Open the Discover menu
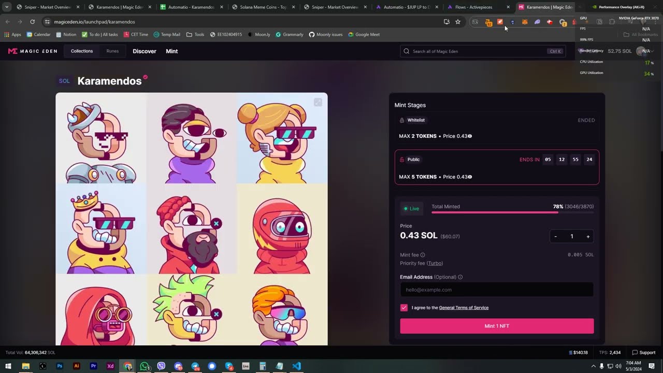 click(x=145, y=51)
